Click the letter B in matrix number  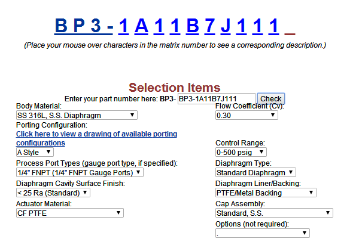click(x=193, y=26)
